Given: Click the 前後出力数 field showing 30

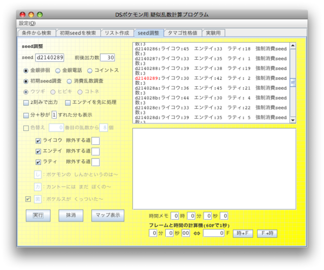Looking at the screenshot, I should (x=107, y=58).
